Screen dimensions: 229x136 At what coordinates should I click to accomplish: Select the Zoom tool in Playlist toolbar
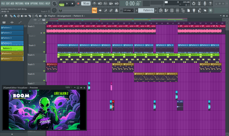[37, 16]
